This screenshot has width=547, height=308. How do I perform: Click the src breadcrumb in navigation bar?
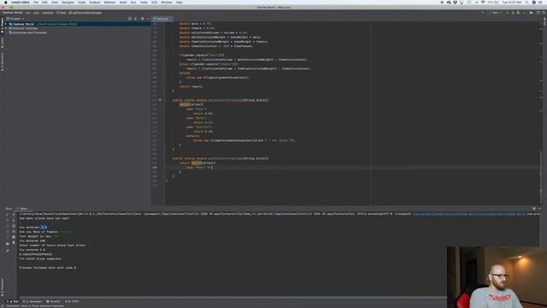click(28, 13)
